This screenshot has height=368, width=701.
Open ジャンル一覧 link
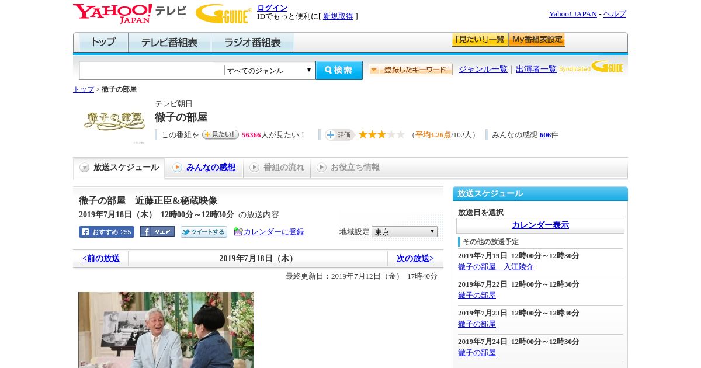point(483,69)
